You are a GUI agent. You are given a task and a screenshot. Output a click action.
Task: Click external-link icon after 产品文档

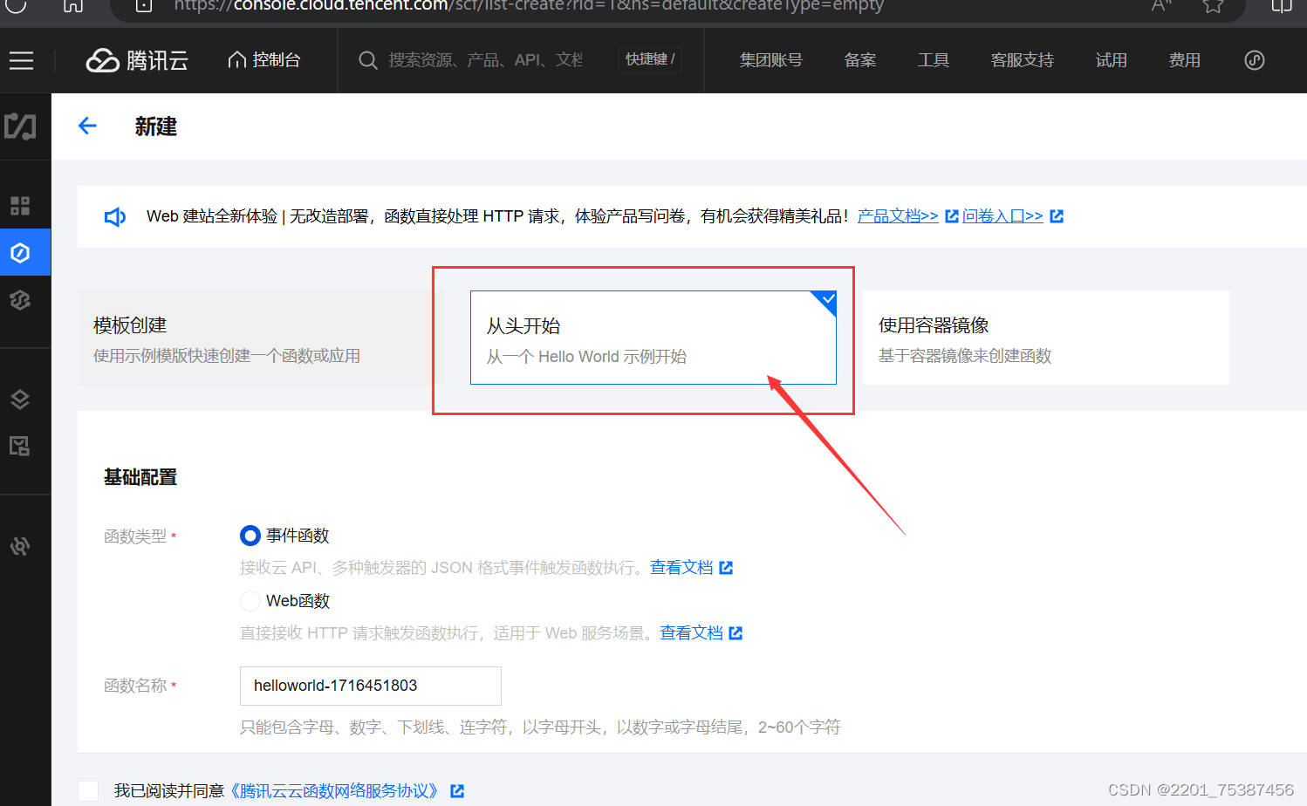point(952,216)
